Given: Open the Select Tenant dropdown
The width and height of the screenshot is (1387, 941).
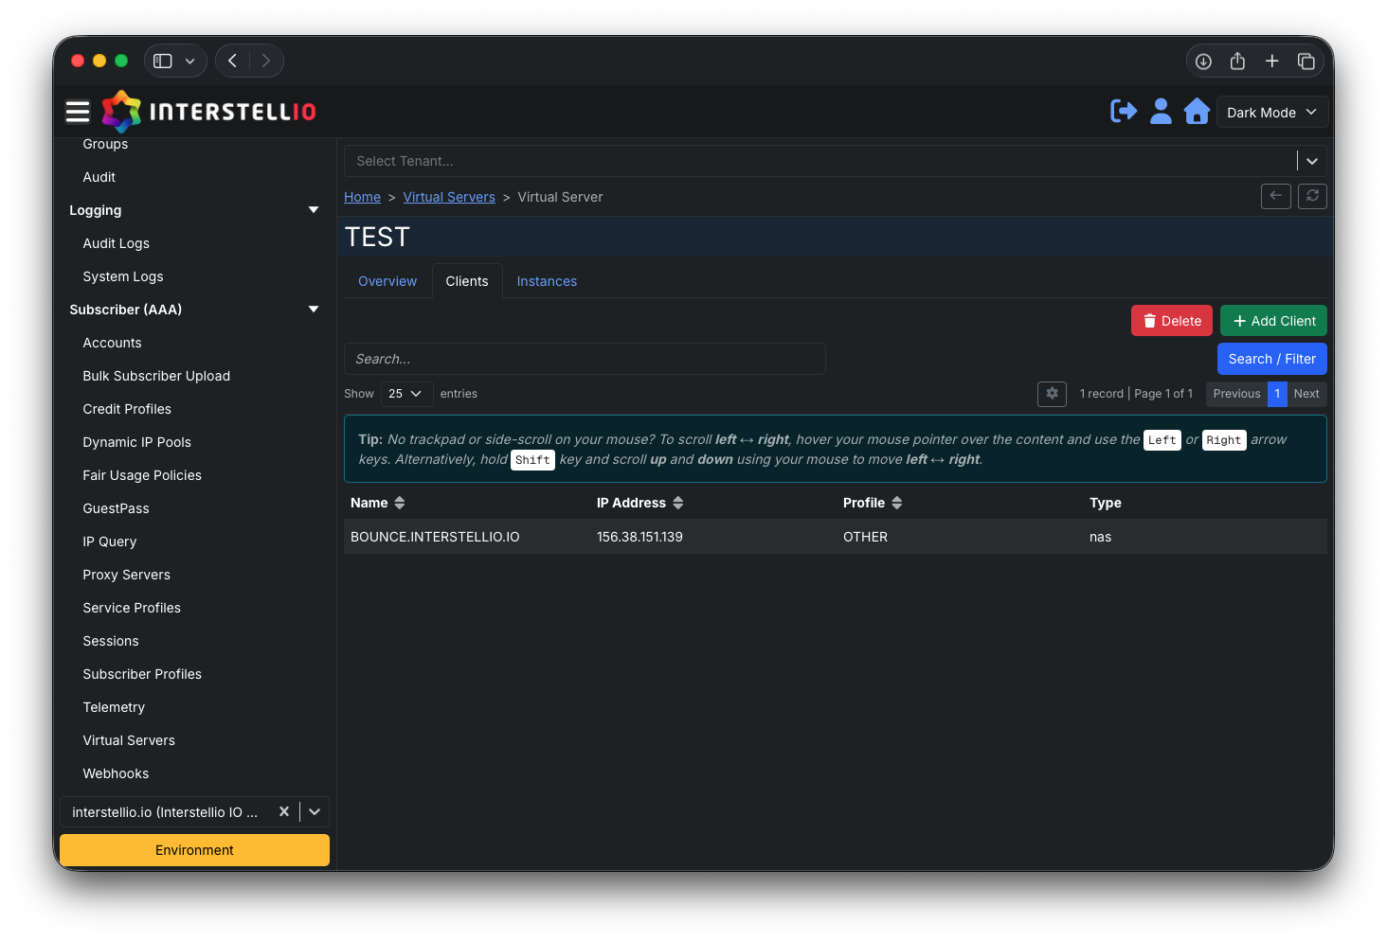Looking at the screenshot, I should [x=835, y=161].
